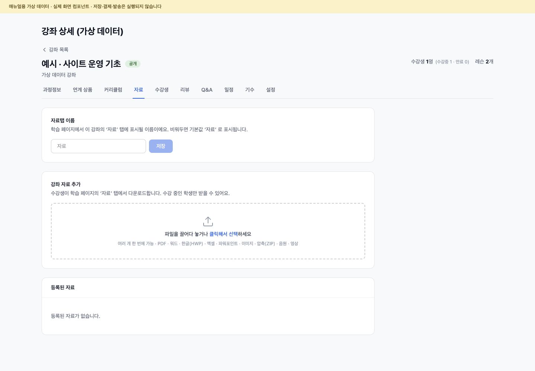Go to the Q&A tab
The height and width of the screenshot is (371, 535).
point(207,90)
